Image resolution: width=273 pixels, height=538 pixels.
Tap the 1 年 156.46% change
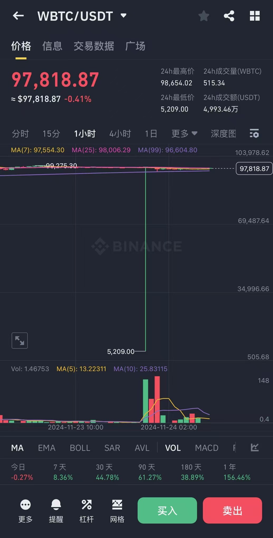coord(237,472)
